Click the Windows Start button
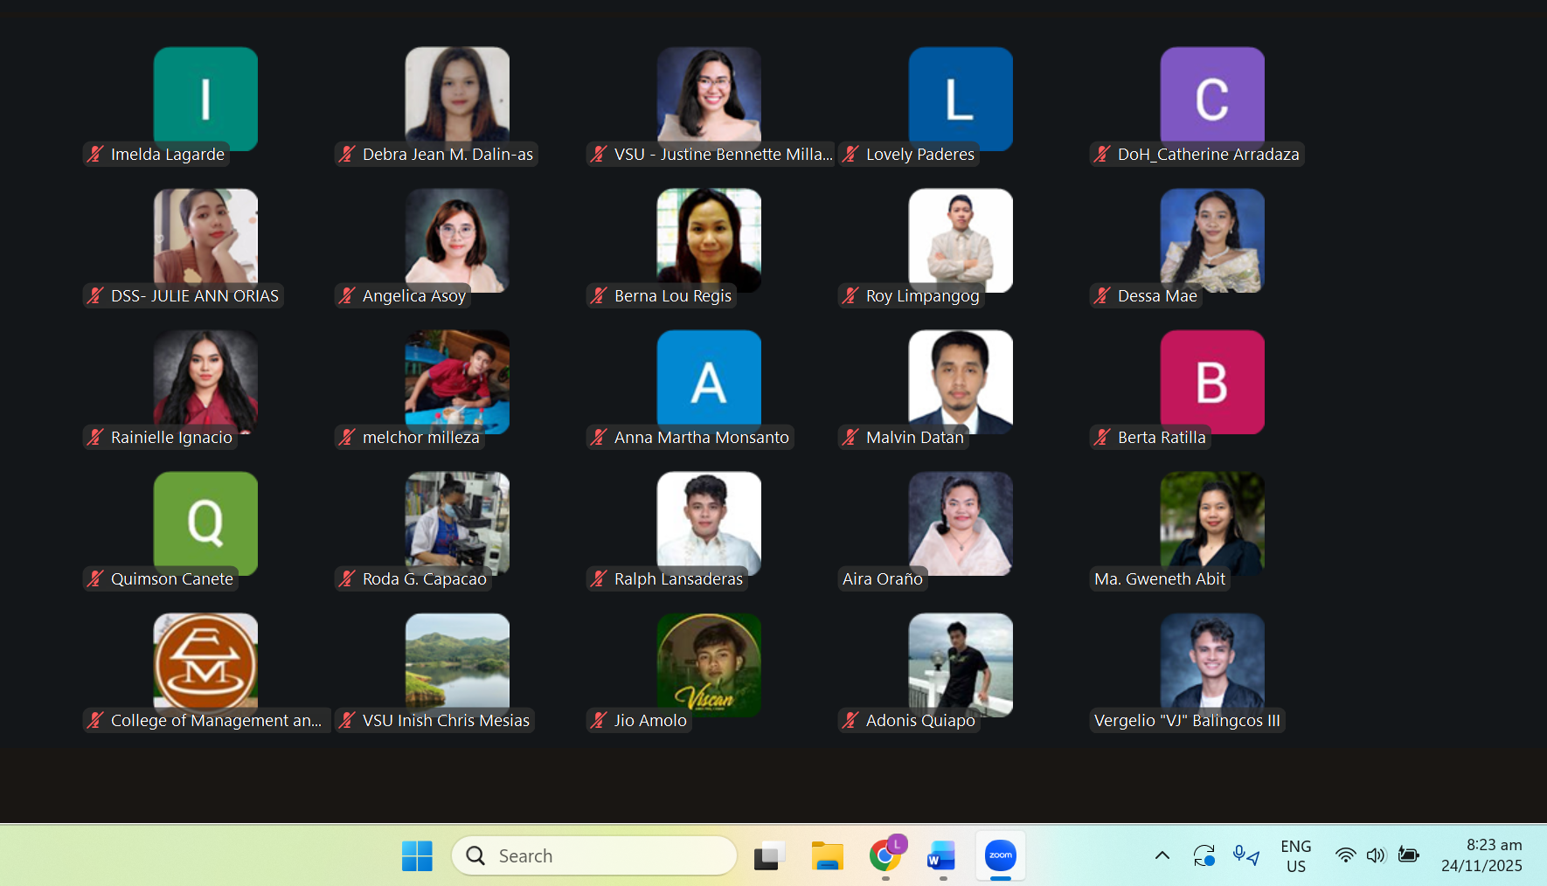Screen dimensions: 1547x886 417,855
